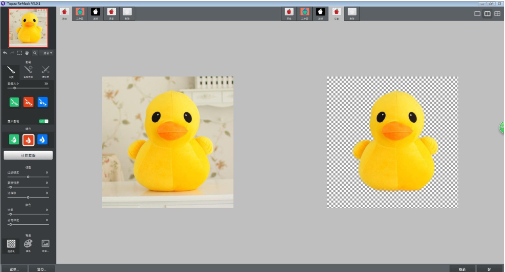Show mask view in left pane
Viewport: 505px width, 272px height.
pyautogui.click(x=96, y=14)
